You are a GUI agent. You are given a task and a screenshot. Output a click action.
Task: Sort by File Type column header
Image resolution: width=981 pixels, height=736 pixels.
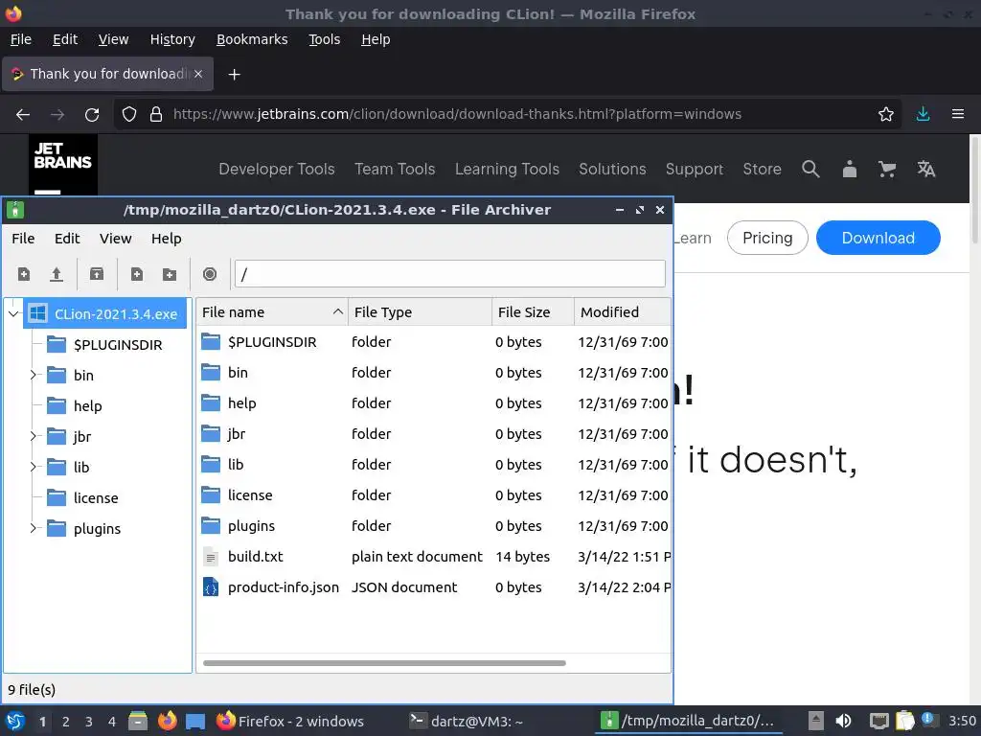[x=420, y=311]
